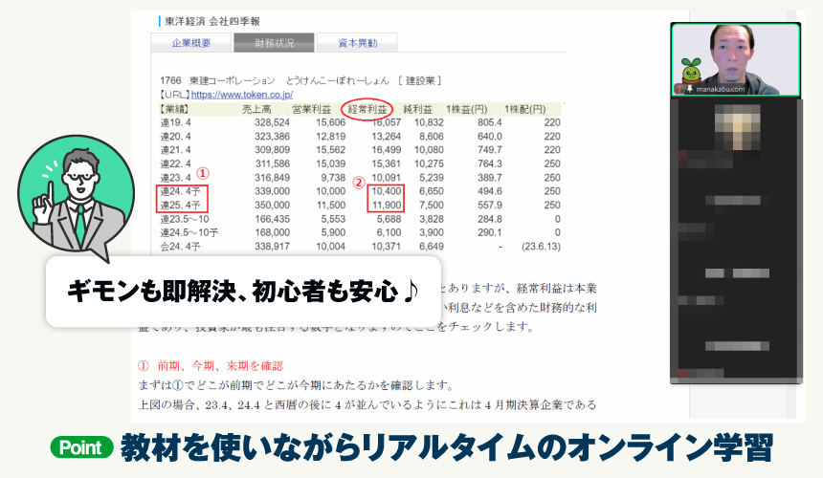Click the 連19.4 row label

175,122
